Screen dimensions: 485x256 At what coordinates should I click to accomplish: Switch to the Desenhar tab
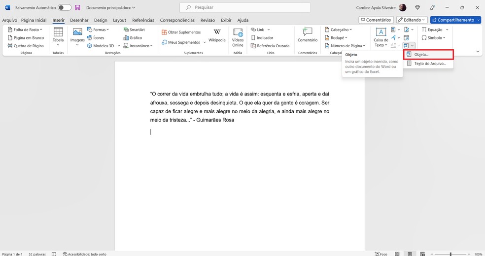(x=79, y=20)
